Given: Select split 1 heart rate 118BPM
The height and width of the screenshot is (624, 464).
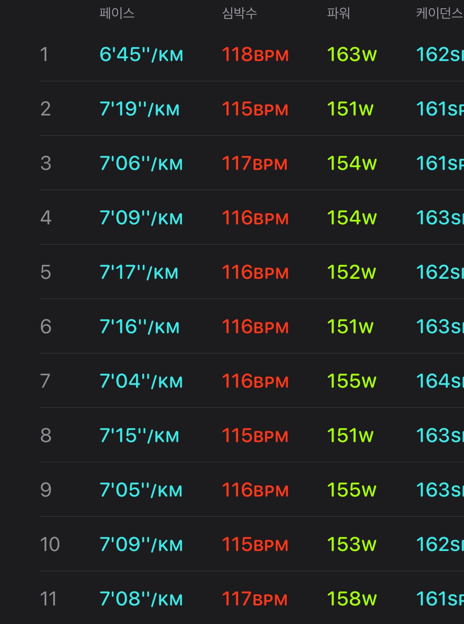Looking at the screenshot, I should pyautogui.click(x=255, y=54).
